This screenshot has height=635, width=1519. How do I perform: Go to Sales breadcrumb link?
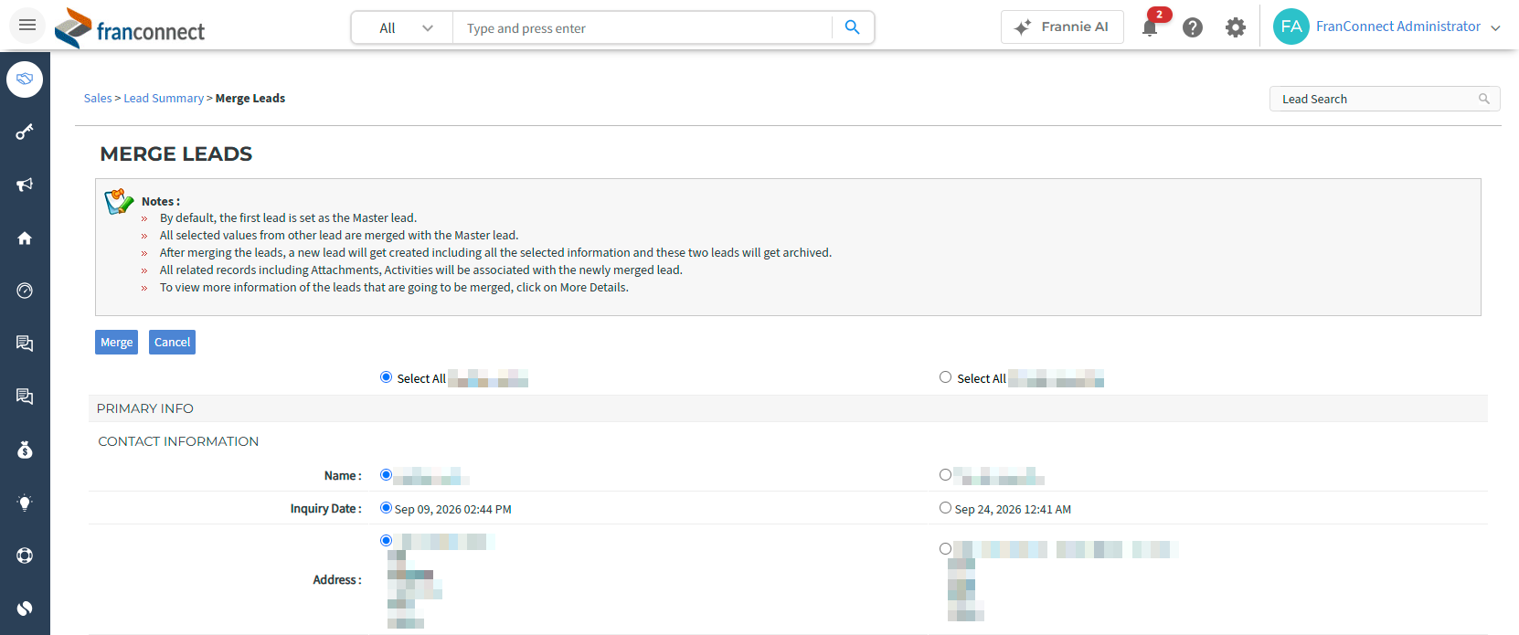coord(98,99)
